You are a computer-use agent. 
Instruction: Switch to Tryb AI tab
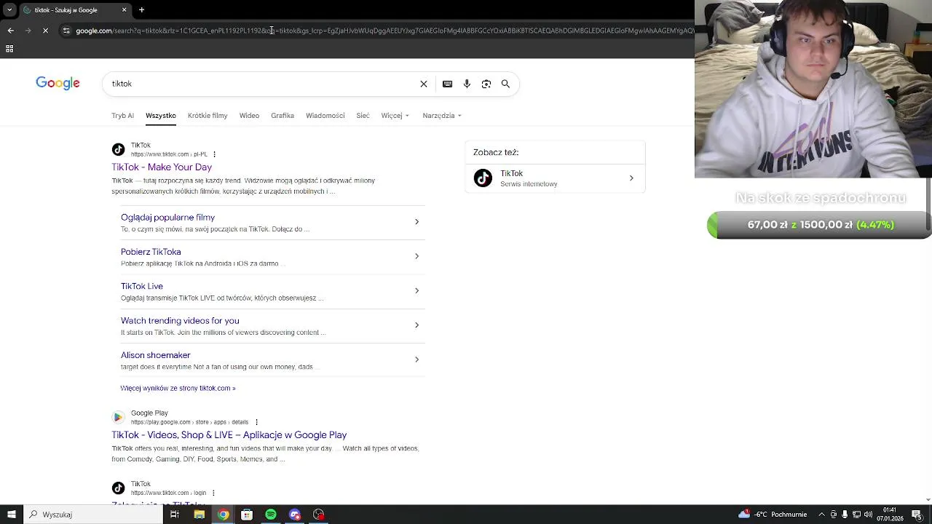[x=122, y=116]
